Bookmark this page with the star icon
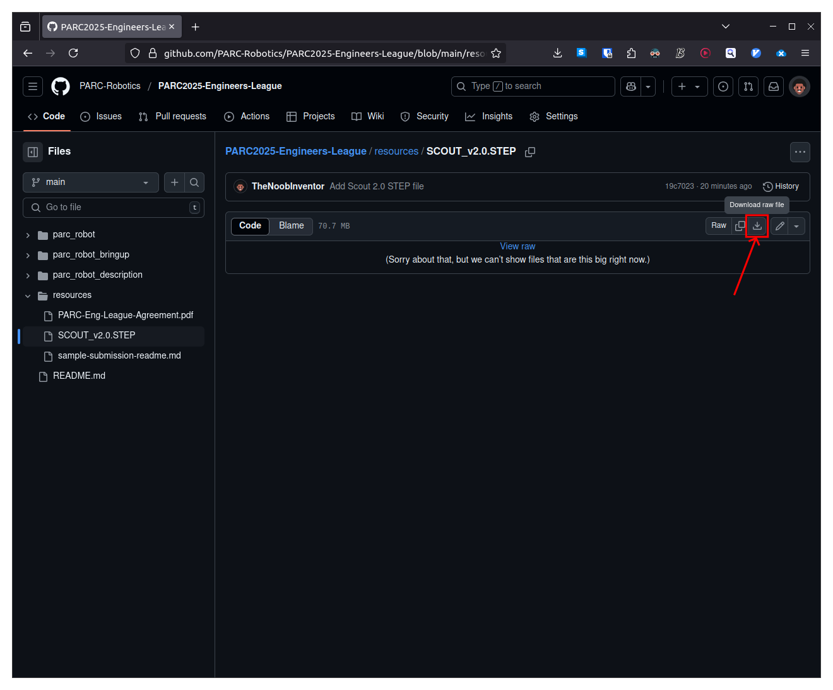 click(496, 53)
